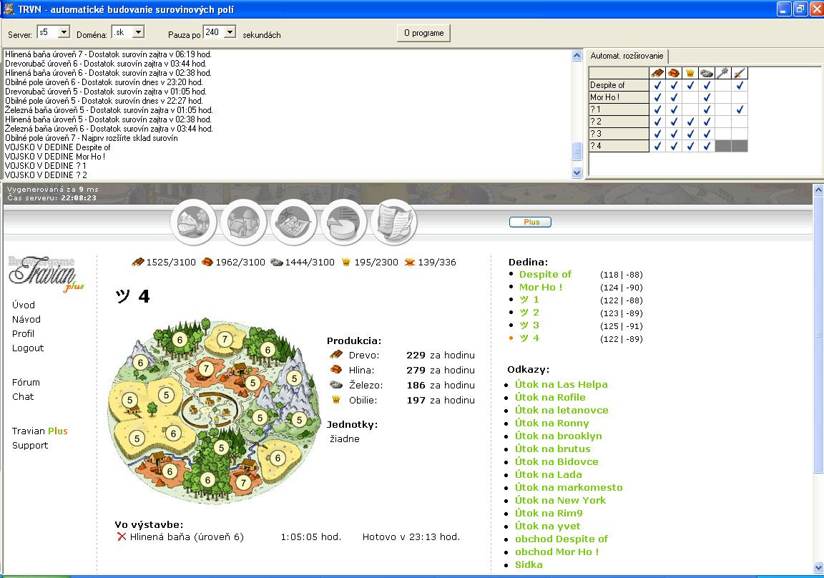Click iron icon beside 1444/3100
Screen dimensions: 824x578
[x=276, y=262]
